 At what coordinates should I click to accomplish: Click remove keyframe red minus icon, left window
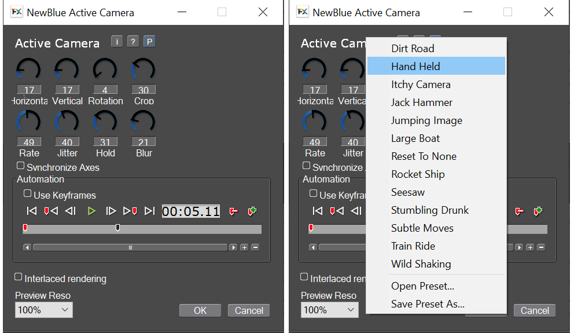[233, 211]
